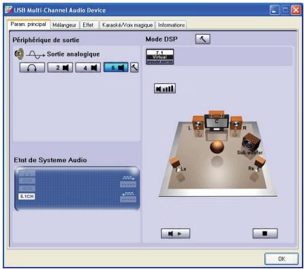Screen dimensions: 304x269
Task: Open the speaker volume levels button
Action: (x=165, y=89)
